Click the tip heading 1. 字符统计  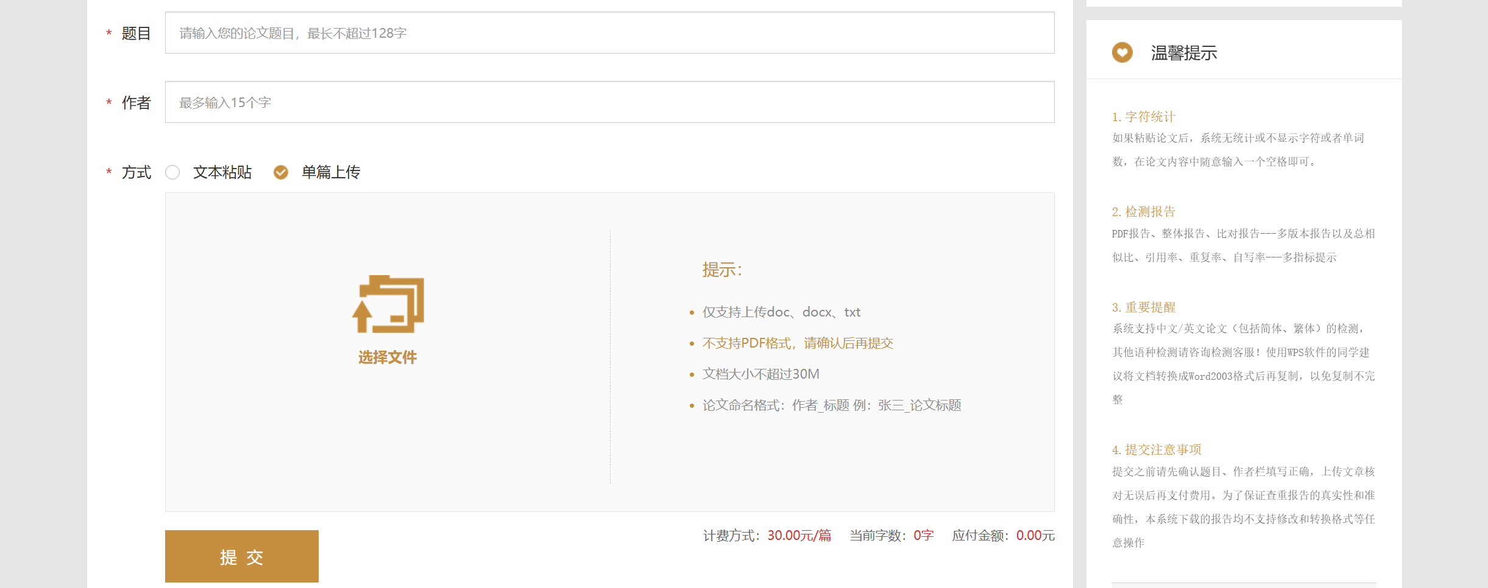point(1143,117)
